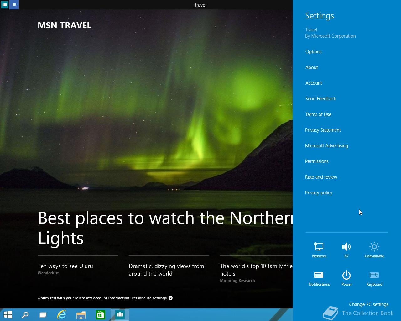
Task: Select Send Feedback
Action: (x=320, y=99)
